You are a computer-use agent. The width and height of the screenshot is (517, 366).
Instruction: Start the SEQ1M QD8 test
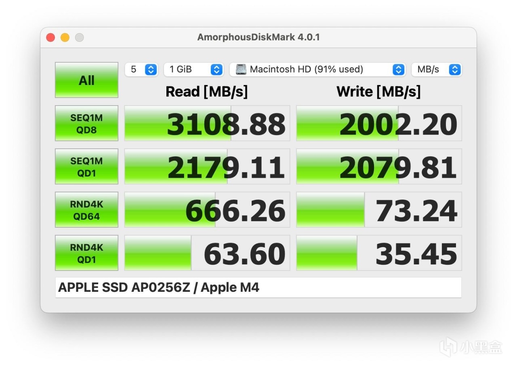[86, 123]
